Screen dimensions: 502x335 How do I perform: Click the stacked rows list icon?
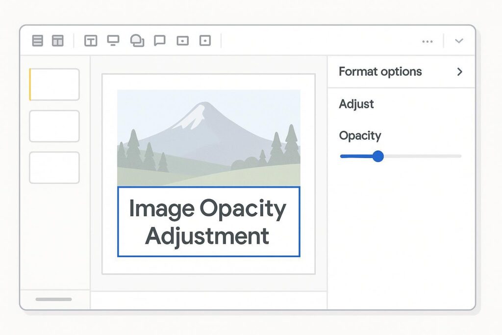[38, 41]
